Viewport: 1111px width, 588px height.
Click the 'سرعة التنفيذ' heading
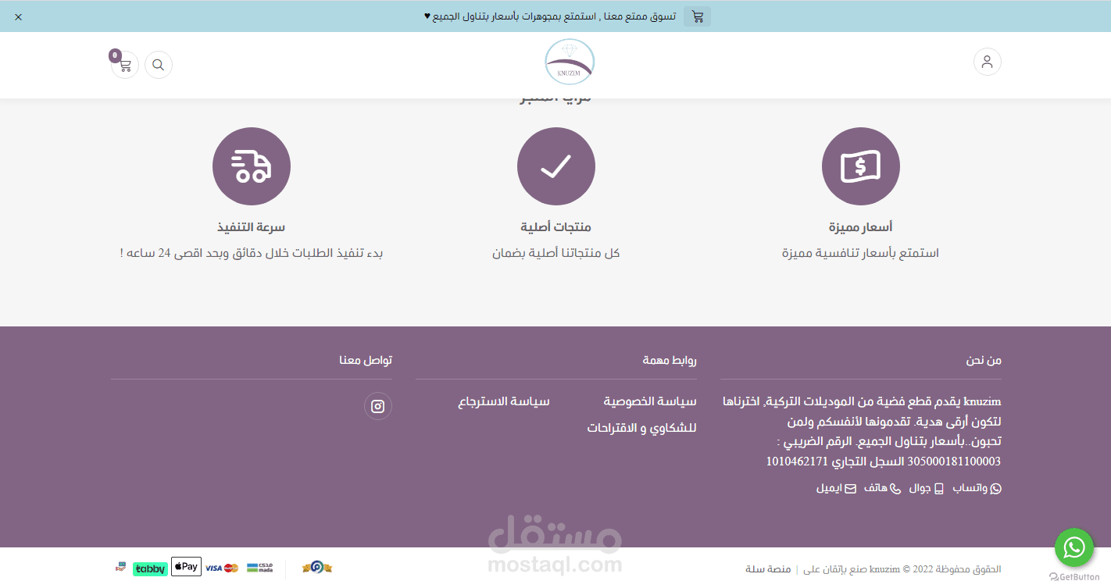coord(251,227)
